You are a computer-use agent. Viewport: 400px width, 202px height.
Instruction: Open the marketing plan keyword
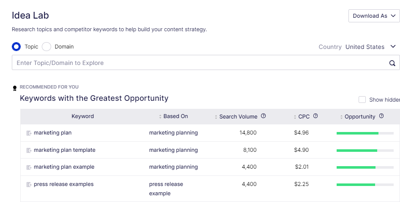[52, 133]
